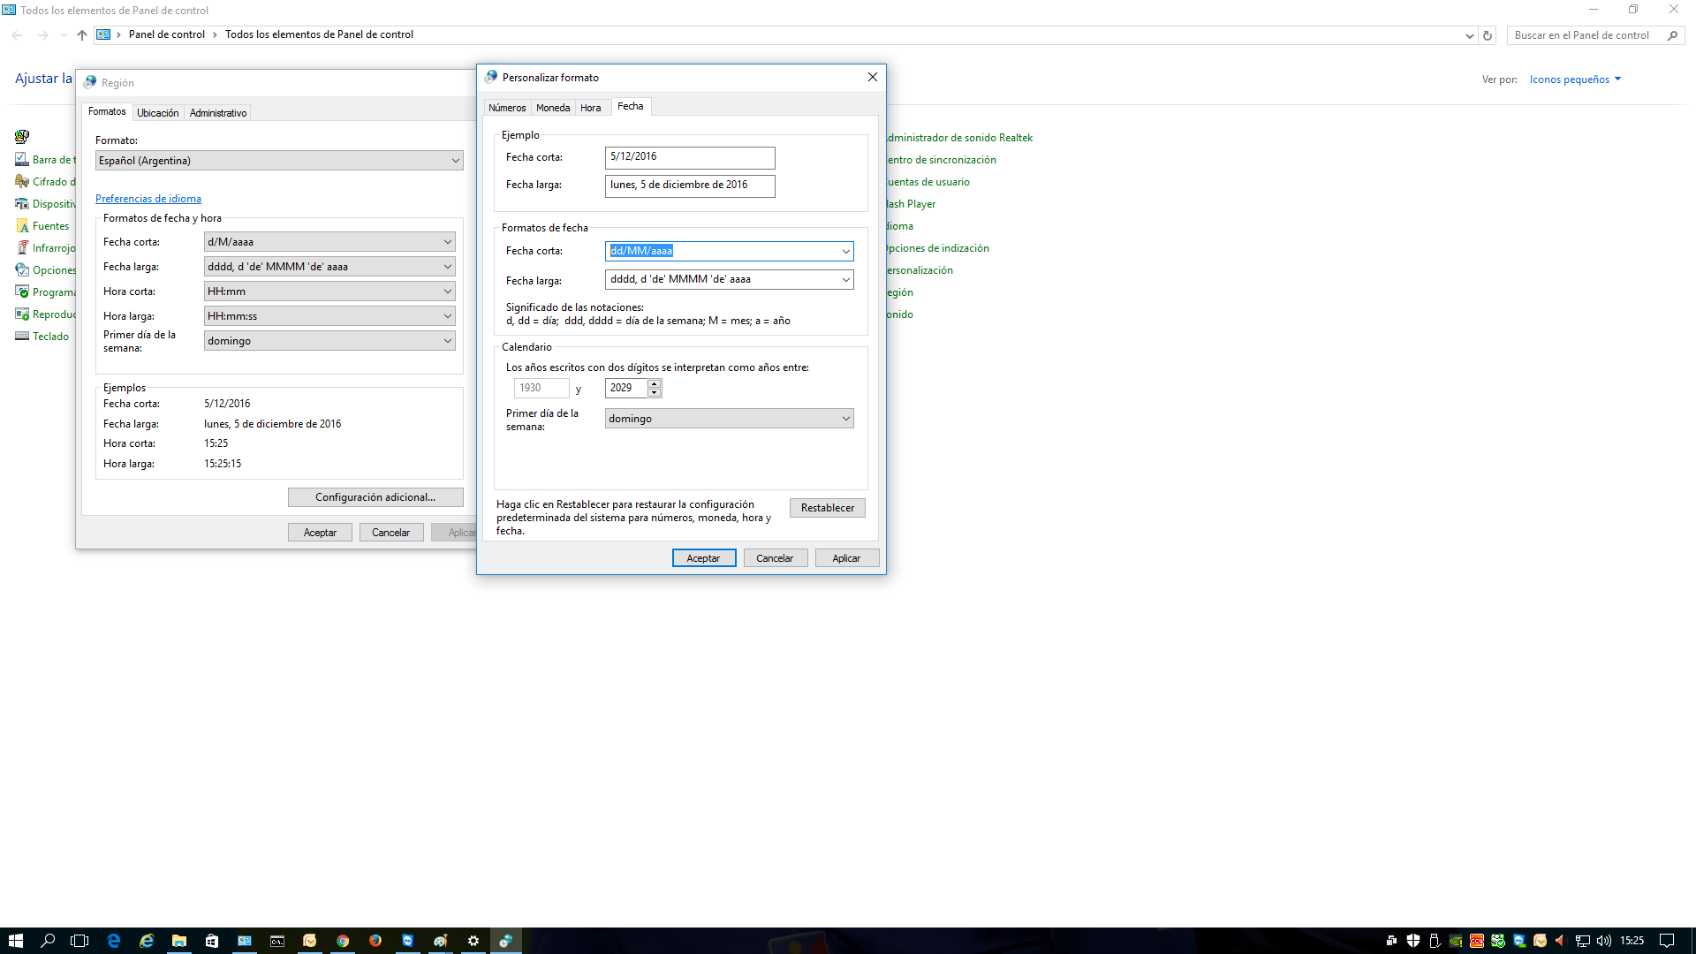Click the up-arrow navigation icon

point(82,35)
